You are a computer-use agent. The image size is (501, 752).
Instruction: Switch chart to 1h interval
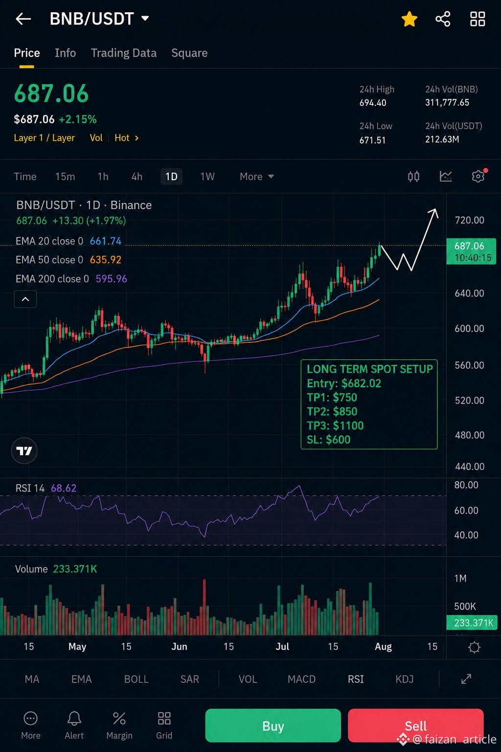click(103, 177)
